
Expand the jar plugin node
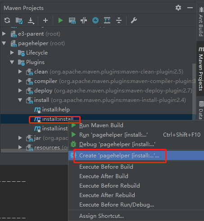[x=20, y=138]
